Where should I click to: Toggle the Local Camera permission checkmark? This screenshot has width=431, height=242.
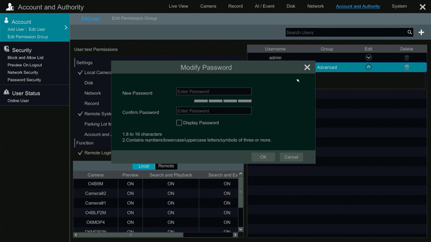click(x=80, y=72)
